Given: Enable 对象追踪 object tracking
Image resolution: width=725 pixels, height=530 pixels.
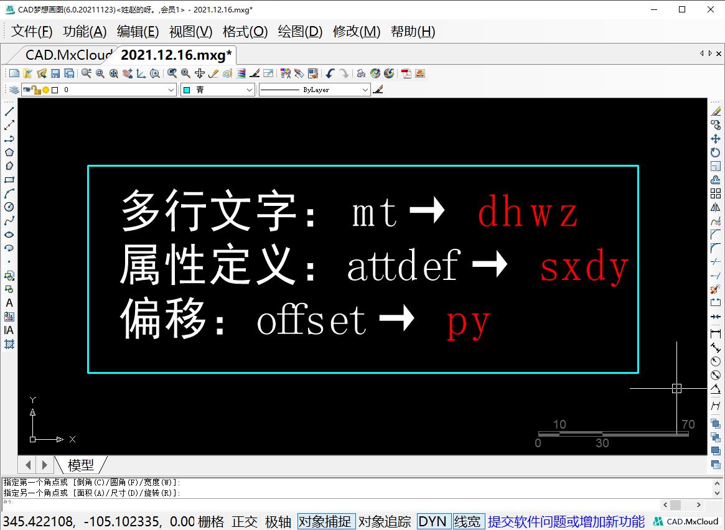Looking at the screenshot, I should coord(384,521).
